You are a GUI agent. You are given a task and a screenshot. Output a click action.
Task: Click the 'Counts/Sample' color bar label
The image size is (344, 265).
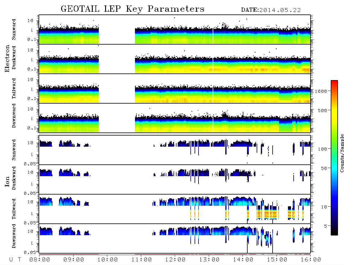(x=342, y=153)
